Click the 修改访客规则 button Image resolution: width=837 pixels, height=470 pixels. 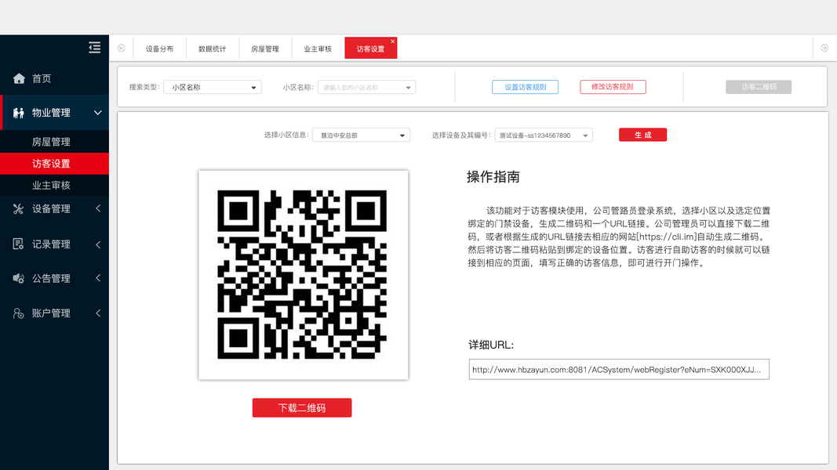tap(613, 87)
